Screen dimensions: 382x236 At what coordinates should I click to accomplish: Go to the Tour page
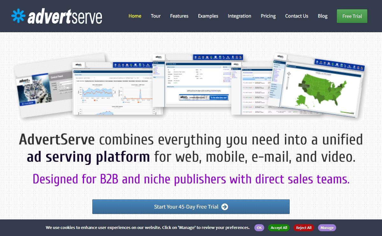[156, 16]
